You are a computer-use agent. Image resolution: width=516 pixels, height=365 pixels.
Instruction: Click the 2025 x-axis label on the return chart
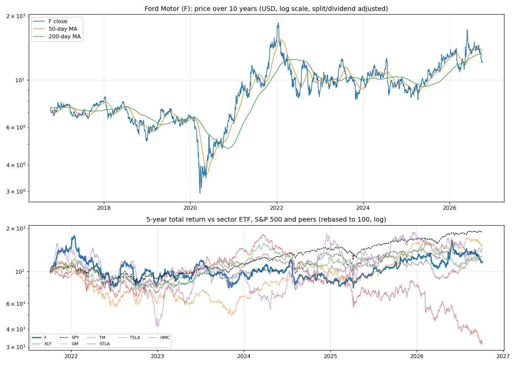[330, 356]
